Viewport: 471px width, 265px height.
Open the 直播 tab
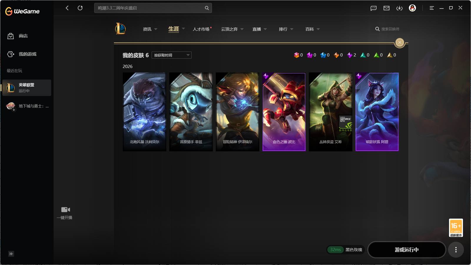(257, 29)
